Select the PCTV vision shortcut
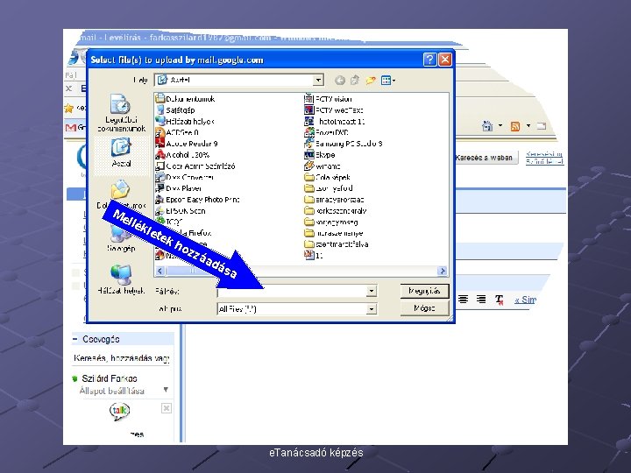 point(329,98)
